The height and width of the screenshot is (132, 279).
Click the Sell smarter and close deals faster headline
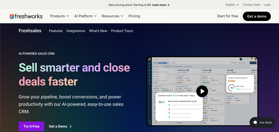pyautogui.click(x=74, y=74)
